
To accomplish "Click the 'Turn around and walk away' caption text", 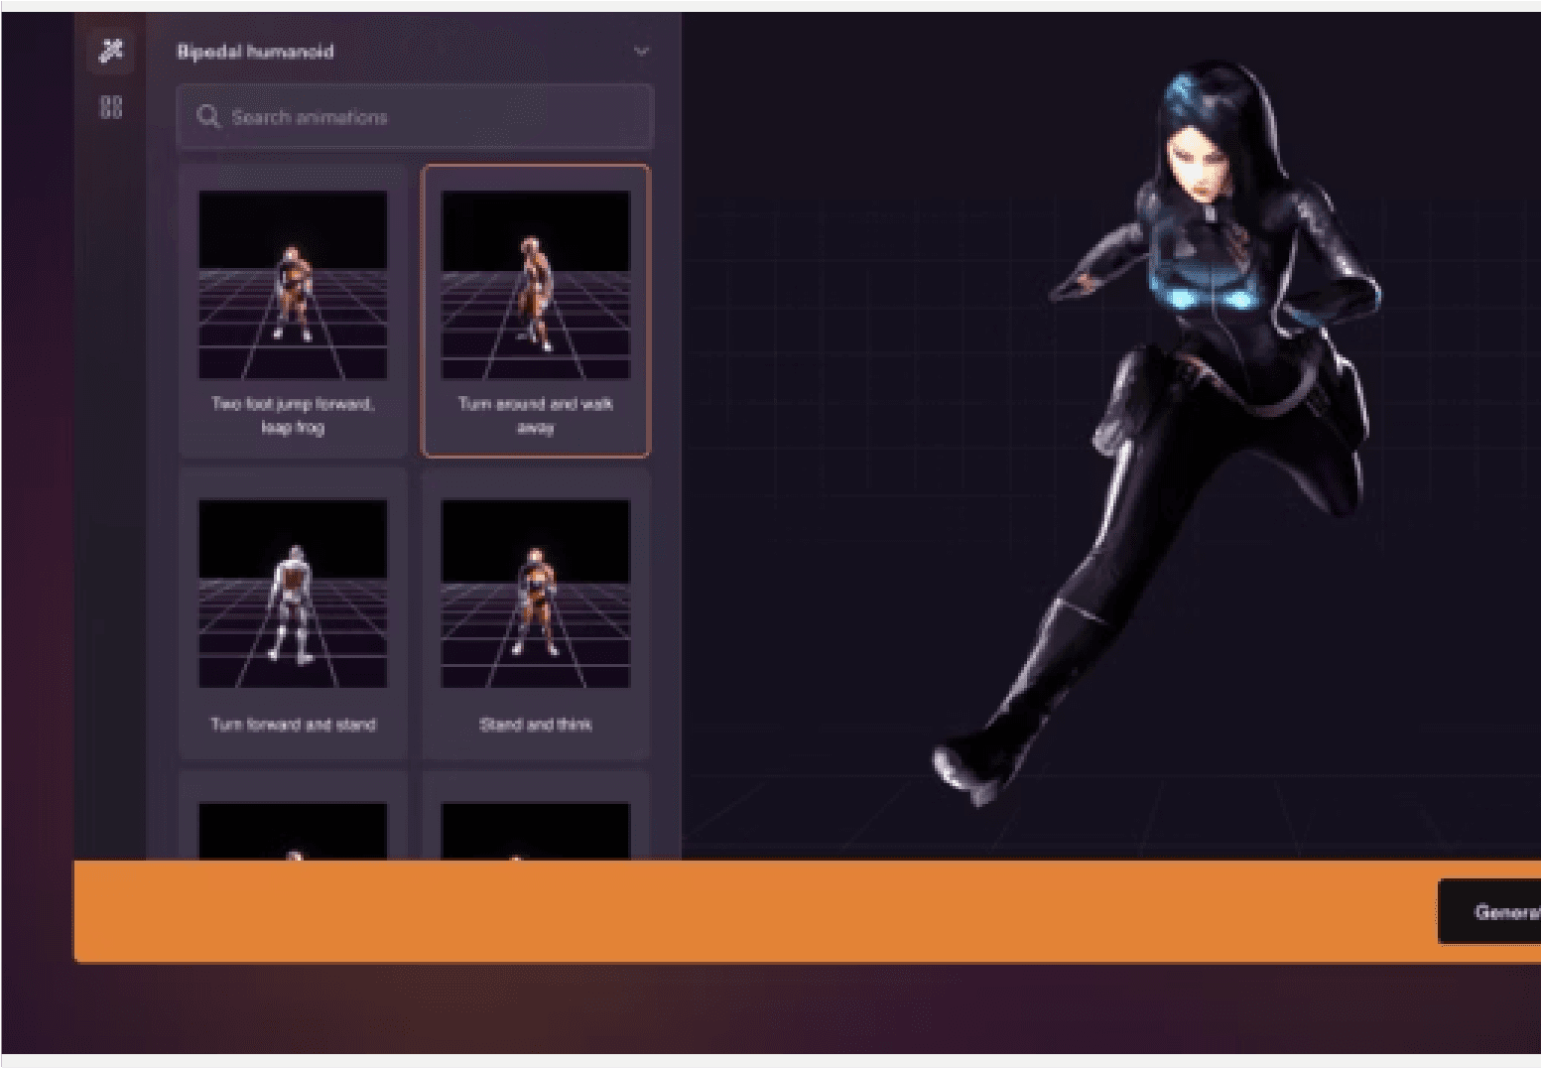I will coord(536,415).
